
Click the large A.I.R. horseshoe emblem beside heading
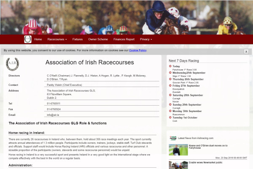[12, 64]
